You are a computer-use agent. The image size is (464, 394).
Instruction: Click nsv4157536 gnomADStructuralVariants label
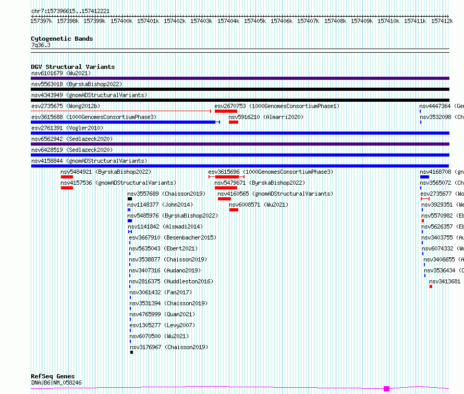(x=118, y=183)
